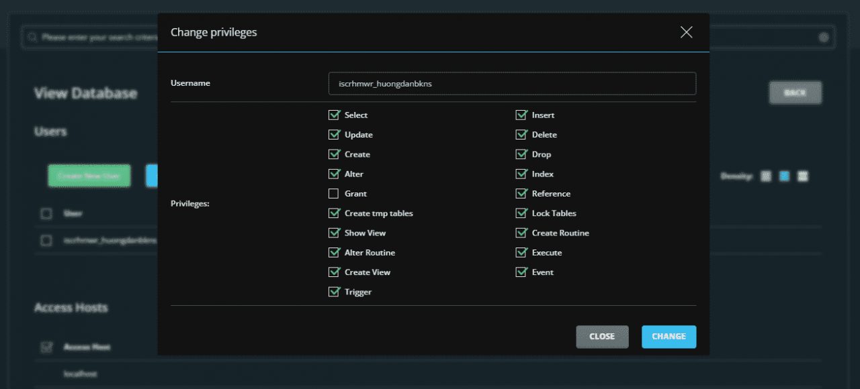The width and height of the screenshot is (860, 389).
Task: Uncheck the Select privilege checkbox
Action: point(334,115)
